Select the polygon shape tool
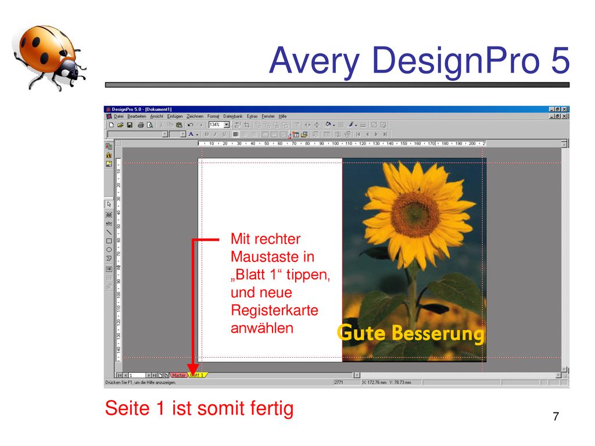 pos(109,258)
